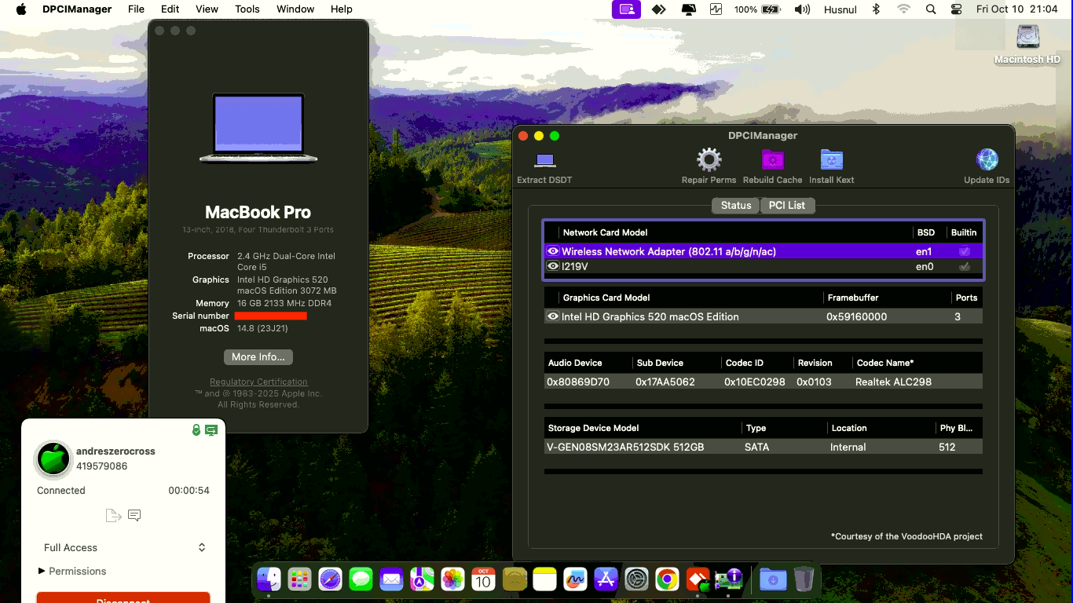
Task: Click the Codec ID 0x10EC0298 cell
Action: pyautogui.click(x=755, y=382)
